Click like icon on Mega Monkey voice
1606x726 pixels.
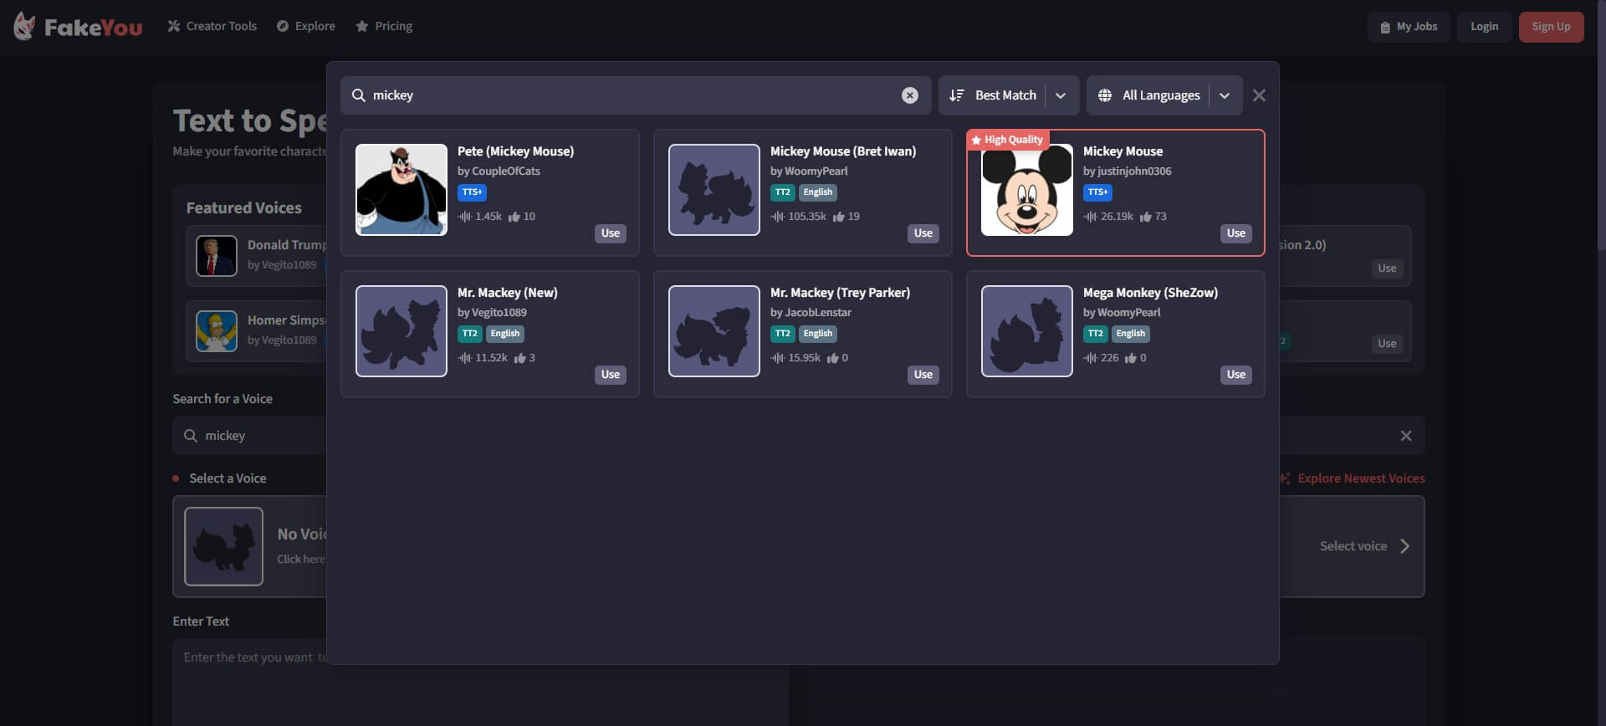click(x=1131, y=358)
